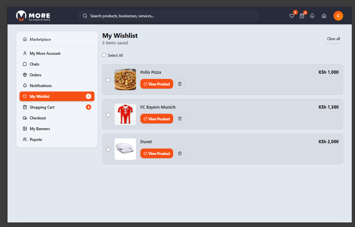Click the More Classifieds logo
The width and height of the screenshot is (355, 227).
33,16
